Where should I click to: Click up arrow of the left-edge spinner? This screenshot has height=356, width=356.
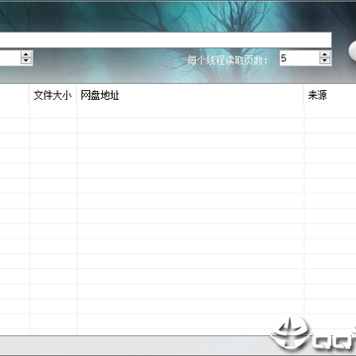(x=26, y=54)
